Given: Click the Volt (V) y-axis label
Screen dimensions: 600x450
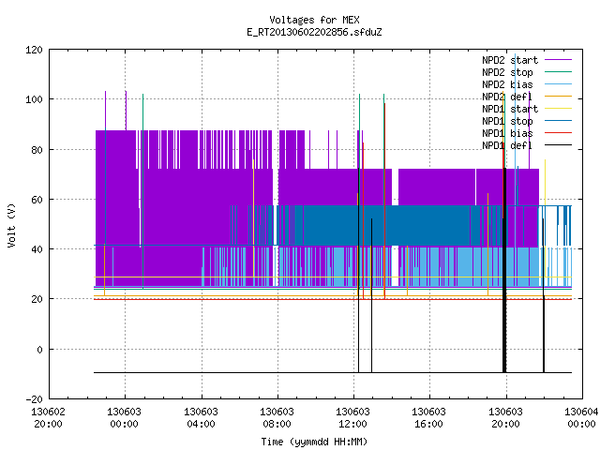Looking at the screenshot, I should (x=11, y=225).
